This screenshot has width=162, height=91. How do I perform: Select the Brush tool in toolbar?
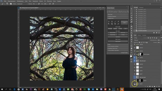point(131,24)
